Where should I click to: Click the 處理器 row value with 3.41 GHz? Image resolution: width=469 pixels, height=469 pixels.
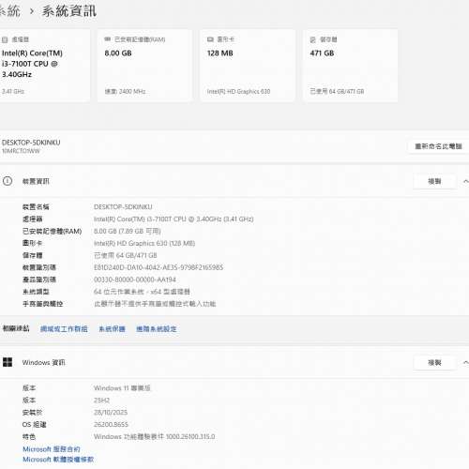click(174, 219)
